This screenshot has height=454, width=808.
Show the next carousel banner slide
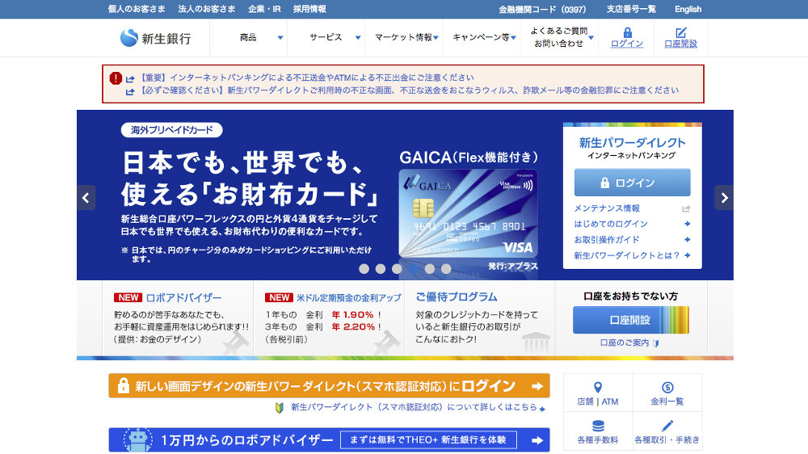click(724, 197)
